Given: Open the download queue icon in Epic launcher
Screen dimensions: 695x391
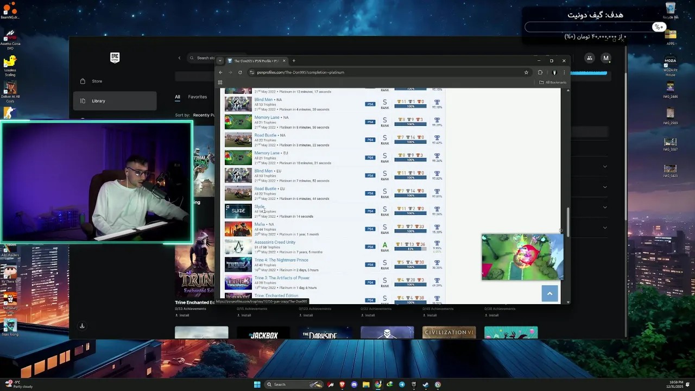Looking at the screenshot, I should tap(82, 326).
